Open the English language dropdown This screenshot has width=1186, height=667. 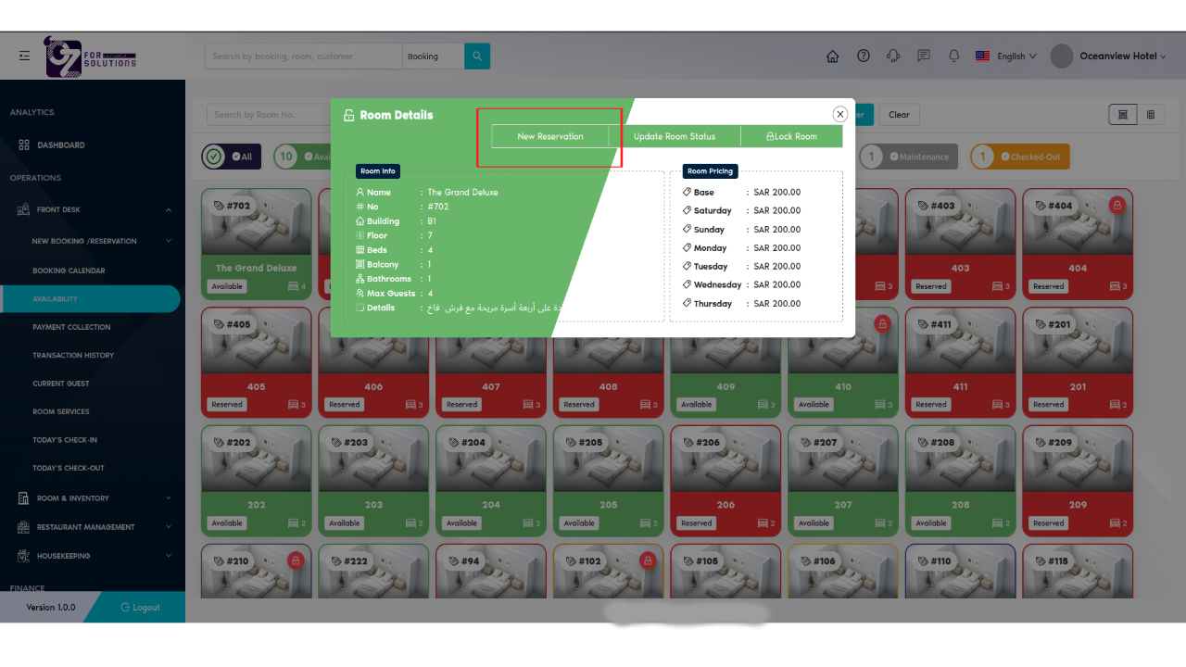click(x=1006, y=57)
